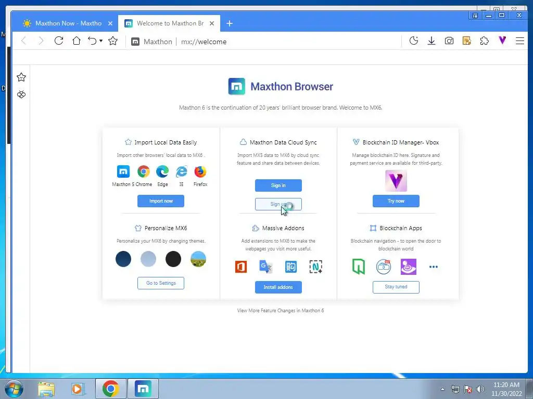Toggle night mode moon icon
This screenshot has height=399, width=533.
point(414,41)
